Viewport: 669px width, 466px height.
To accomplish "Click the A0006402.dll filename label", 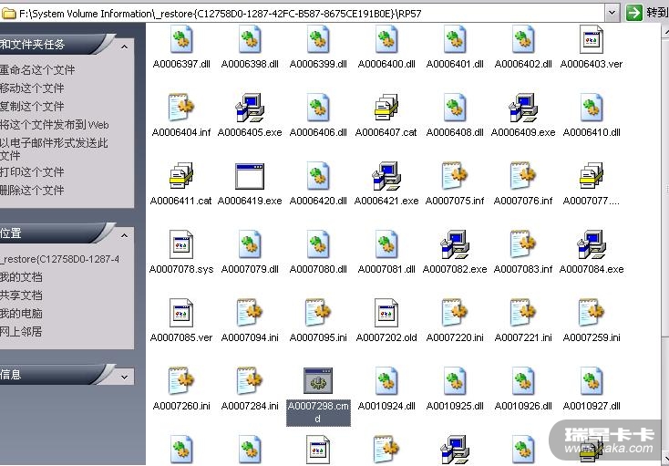I will pyautogui.click(x=523, y=64).
